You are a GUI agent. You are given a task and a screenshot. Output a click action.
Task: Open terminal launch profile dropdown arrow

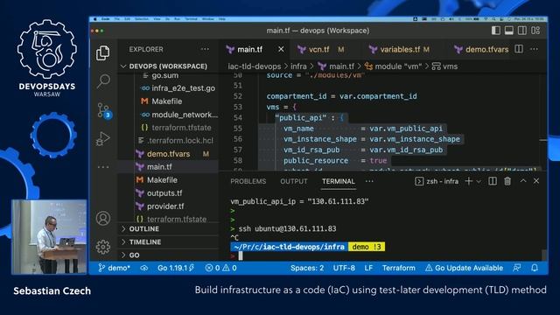pyautogui.click(x=479, y=182)
